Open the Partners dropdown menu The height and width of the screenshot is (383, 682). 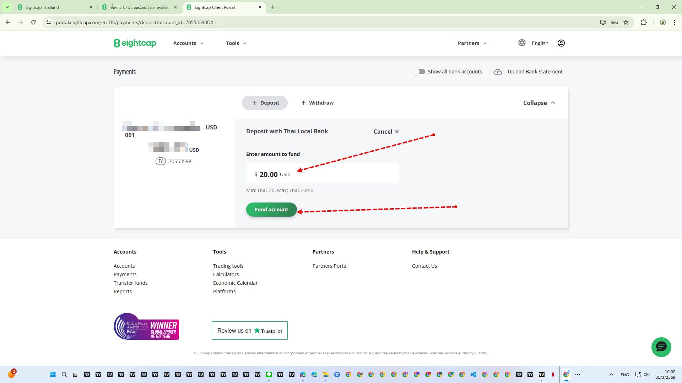[472, 43]
